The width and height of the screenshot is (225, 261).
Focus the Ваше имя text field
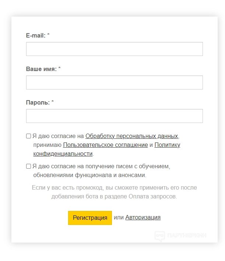pos(114,82)
